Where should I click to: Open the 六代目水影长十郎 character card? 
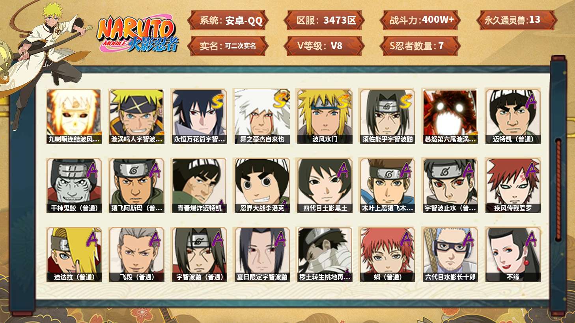coord(450,254)
